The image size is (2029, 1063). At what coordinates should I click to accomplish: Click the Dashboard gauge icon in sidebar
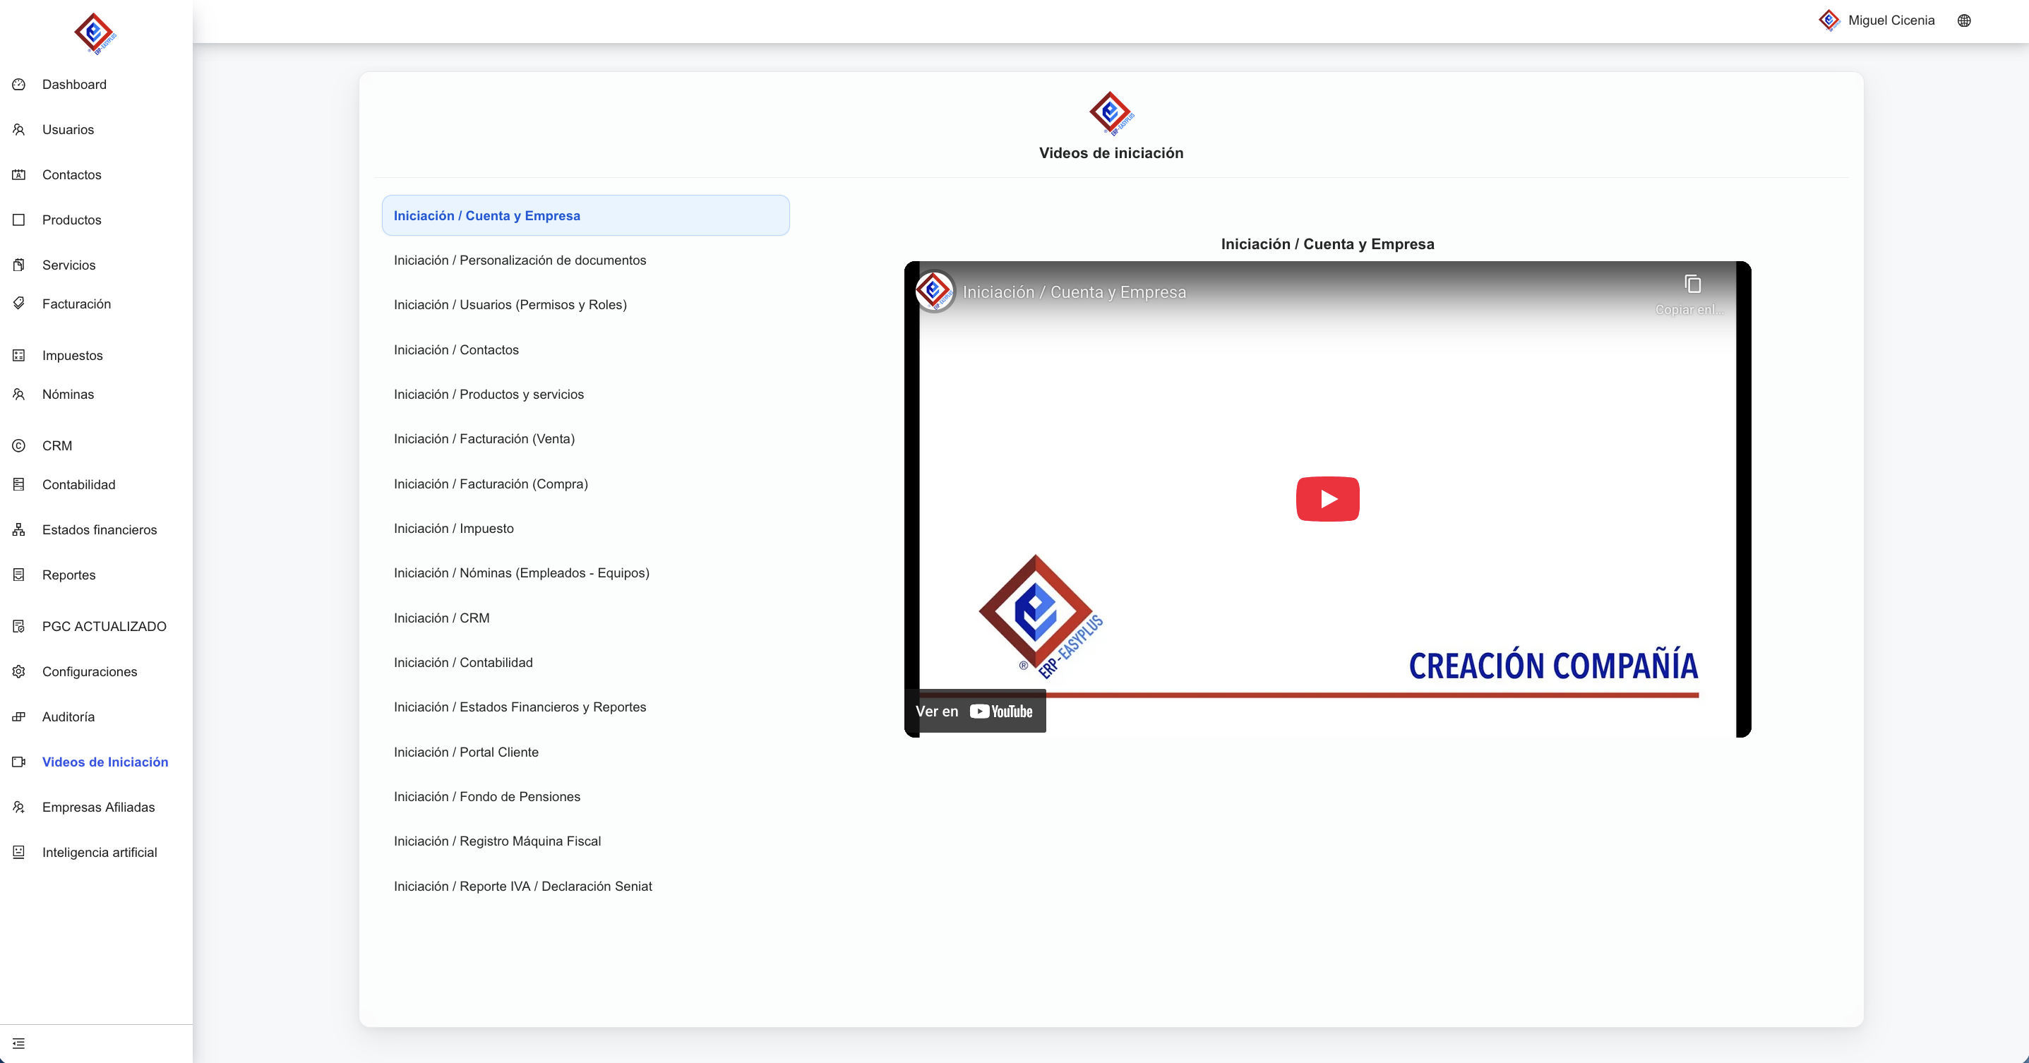(19, 84)
